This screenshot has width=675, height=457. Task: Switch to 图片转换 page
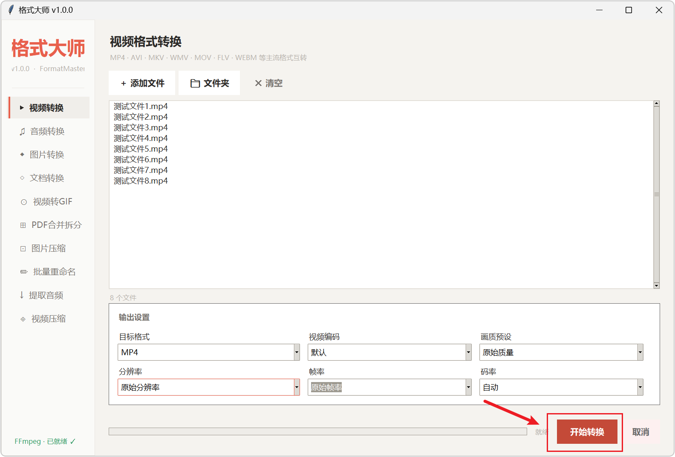pos(49,155)
